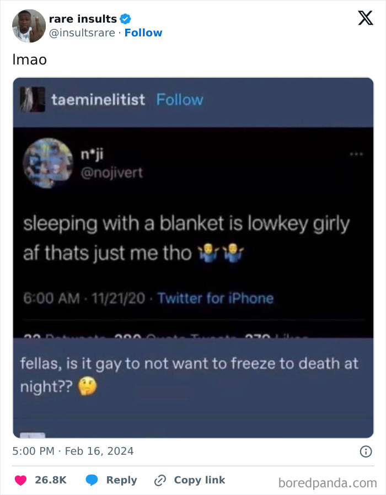Click the Reply button label
This screenshot has height=495, width=386.
pos(122,480)
